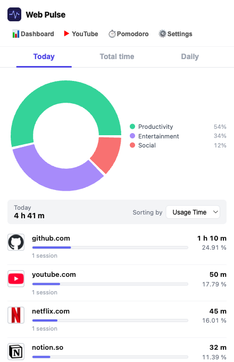Click the 34% legend value

[220, 136]
